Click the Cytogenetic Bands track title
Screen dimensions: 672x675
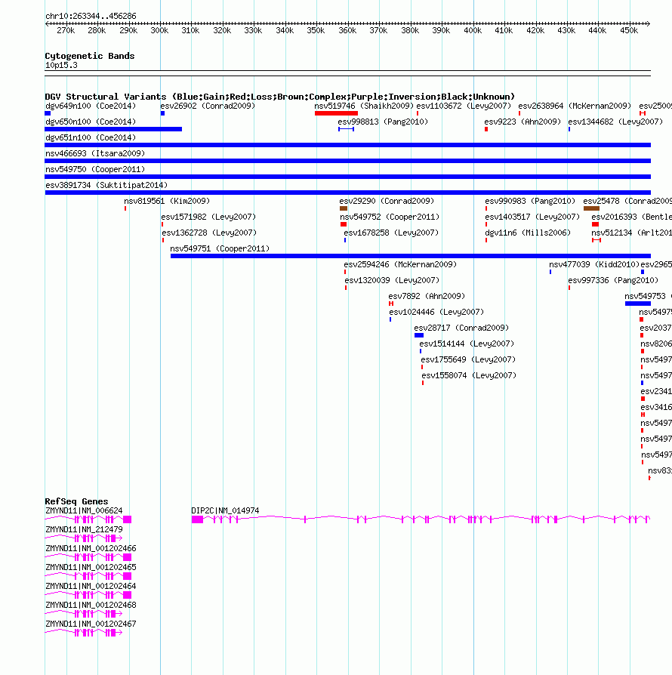click(x=90, y=56)
